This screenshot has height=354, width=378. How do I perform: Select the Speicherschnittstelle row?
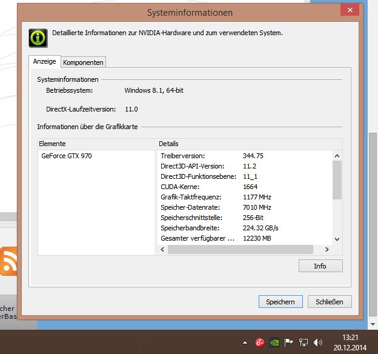(245, 218)
